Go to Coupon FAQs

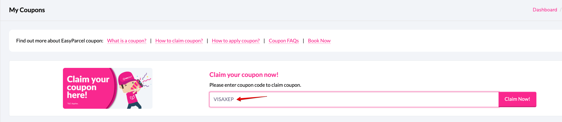(284, 41)
